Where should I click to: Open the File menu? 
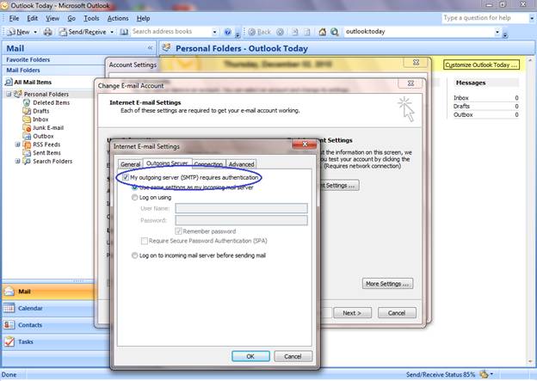tap(14, 18)
